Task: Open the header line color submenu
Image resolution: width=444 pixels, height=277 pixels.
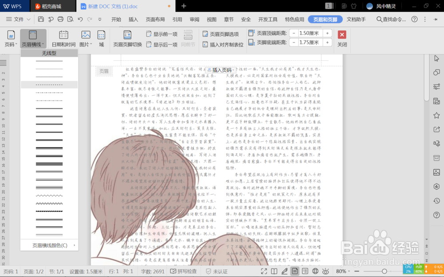Action: coord(49,244)
